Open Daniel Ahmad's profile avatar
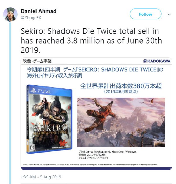This screenshot has height=184, width=176. pyautogui.click(x=10, y=14)
